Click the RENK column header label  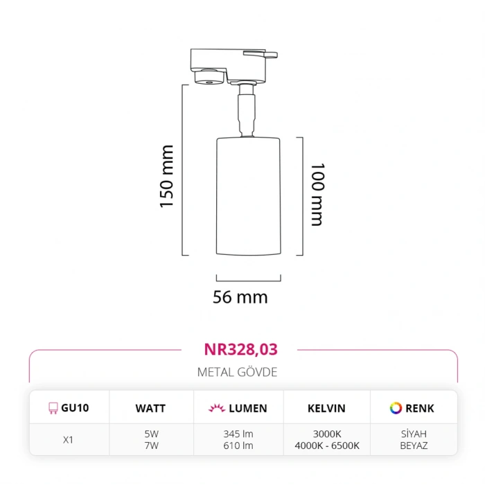tap(419, 409)
